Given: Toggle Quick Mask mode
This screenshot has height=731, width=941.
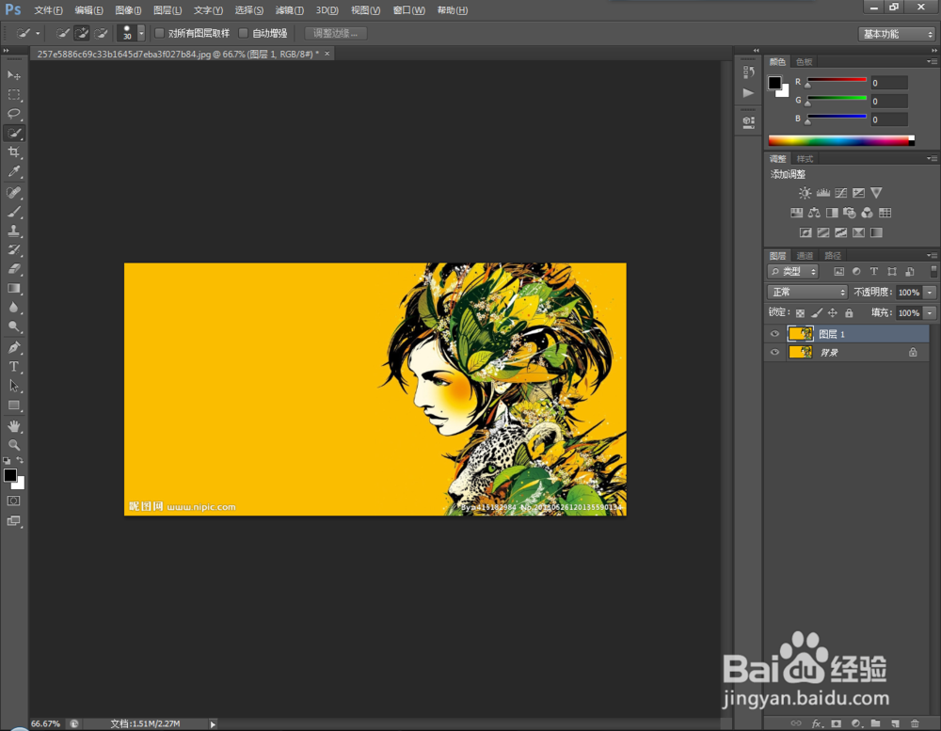Looking at the screenshot, I should click(14, 501).
